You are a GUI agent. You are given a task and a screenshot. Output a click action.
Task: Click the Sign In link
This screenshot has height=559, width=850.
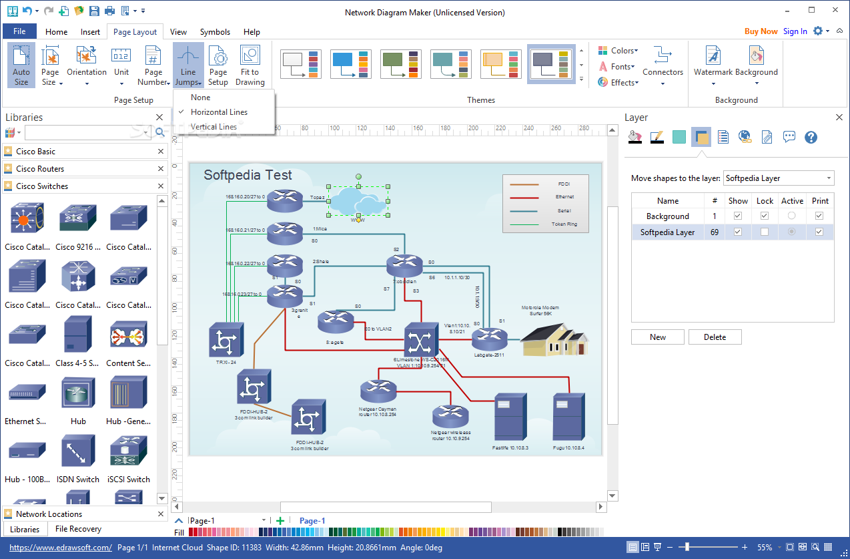click(x=795, y=31)
